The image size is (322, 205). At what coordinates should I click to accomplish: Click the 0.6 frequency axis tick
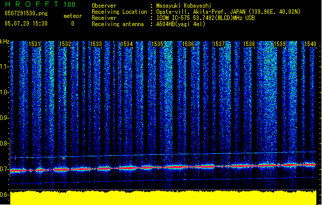pyautogui.click(x=5, y=195)
